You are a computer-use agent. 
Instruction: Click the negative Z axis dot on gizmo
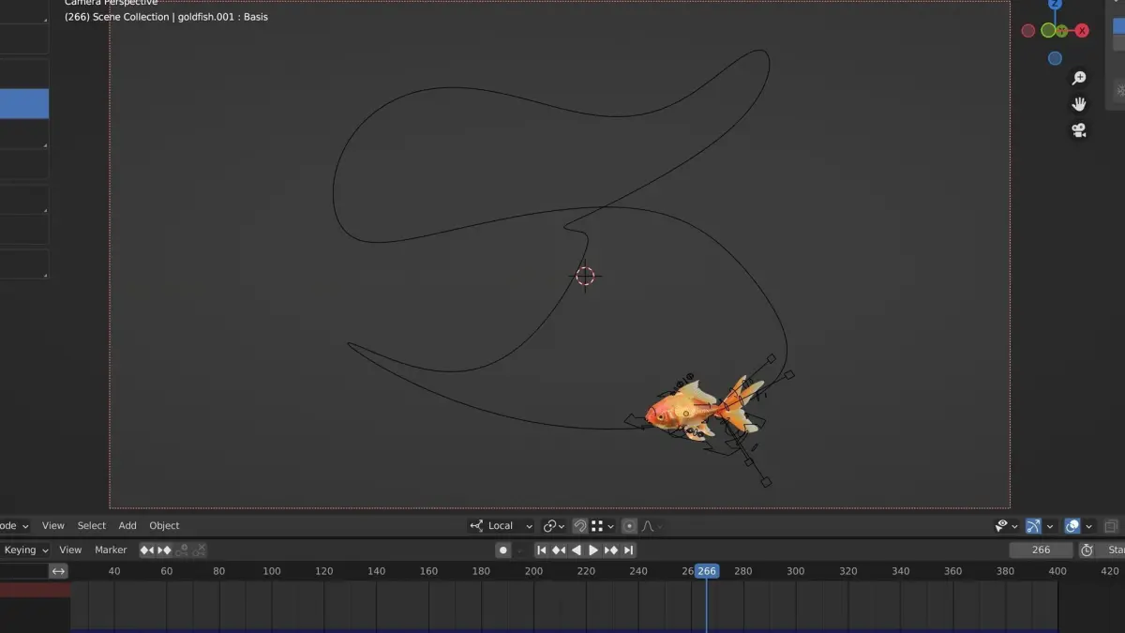1055,58
